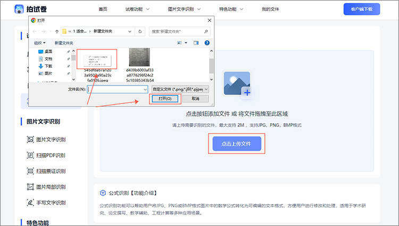This screenshot has height=226, width=399.
Task: Go to 首页 in top navigation
Action: pyautogui.click(x=103, y=10)
